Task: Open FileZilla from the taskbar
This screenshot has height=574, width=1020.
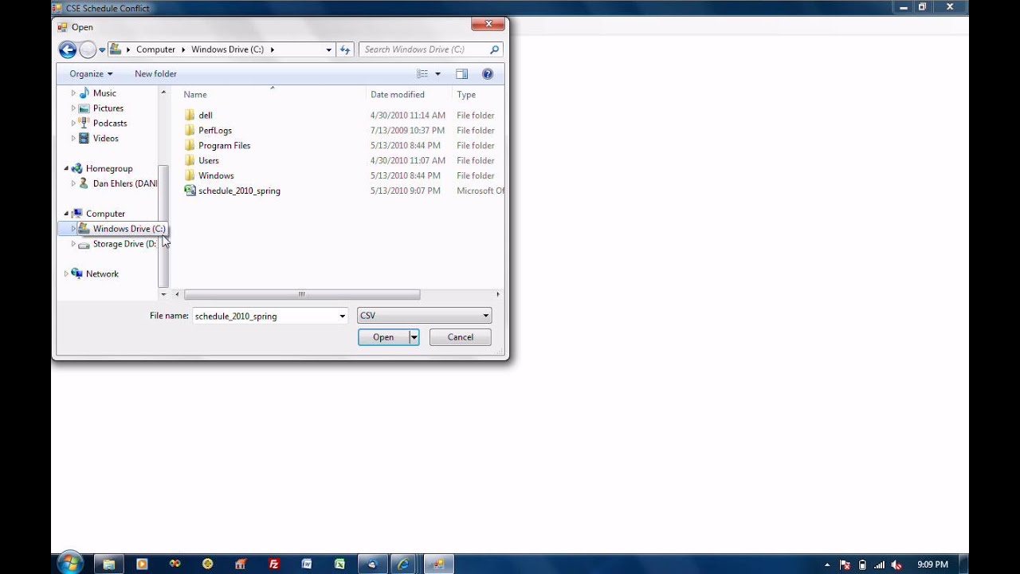Action: point(274,564)
